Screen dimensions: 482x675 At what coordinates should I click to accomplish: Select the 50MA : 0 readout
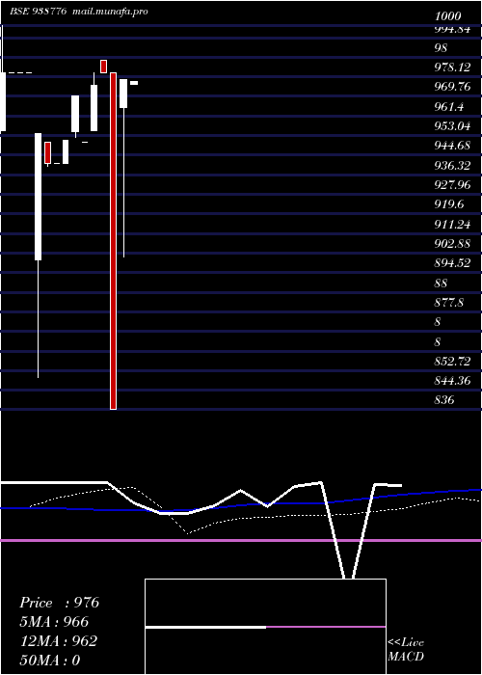pos(50,661)
